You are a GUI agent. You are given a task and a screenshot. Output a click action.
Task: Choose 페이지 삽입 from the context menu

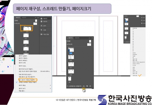pos(23,56)
